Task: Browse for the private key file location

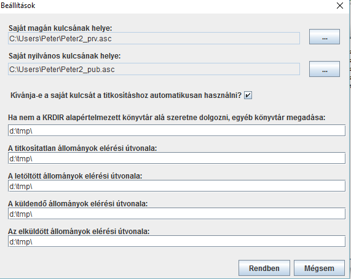Action: point(325,36)
